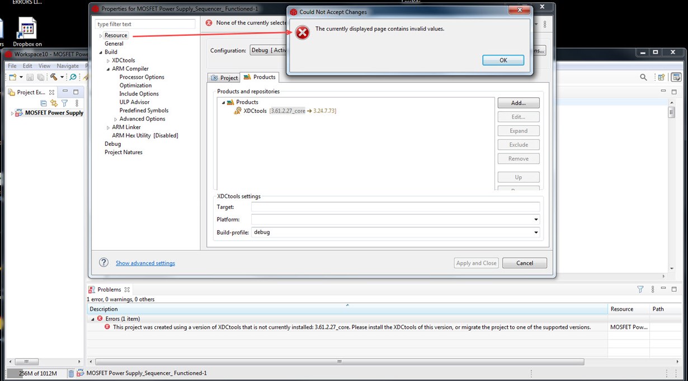Click the type filter text box

point(145,24)
